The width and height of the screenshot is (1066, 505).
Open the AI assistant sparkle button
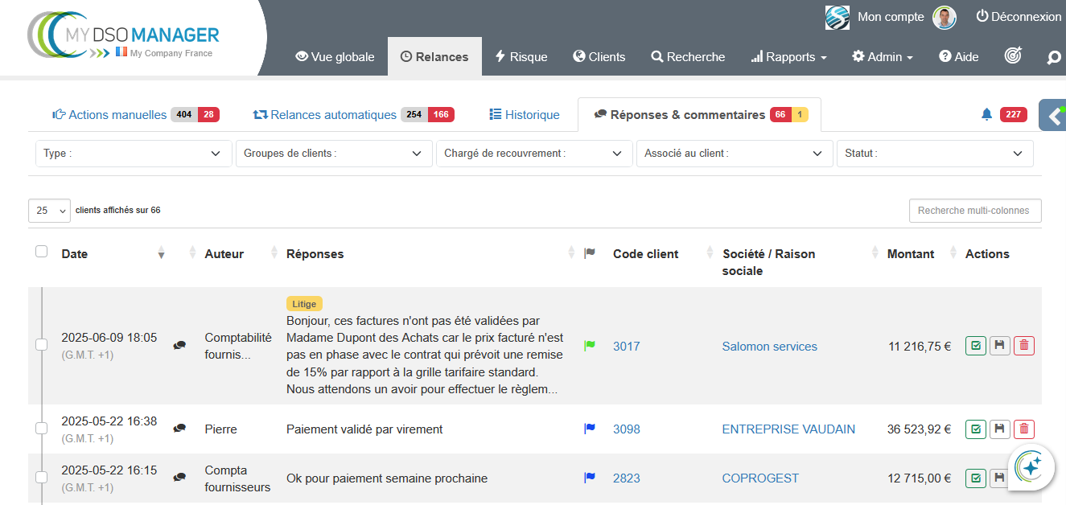tap(1031, 466)
